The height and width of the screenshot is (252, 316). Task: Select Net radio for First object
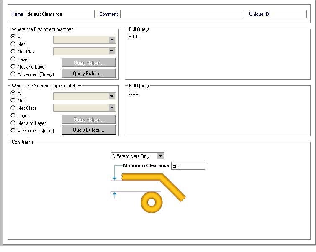(13, 44)
